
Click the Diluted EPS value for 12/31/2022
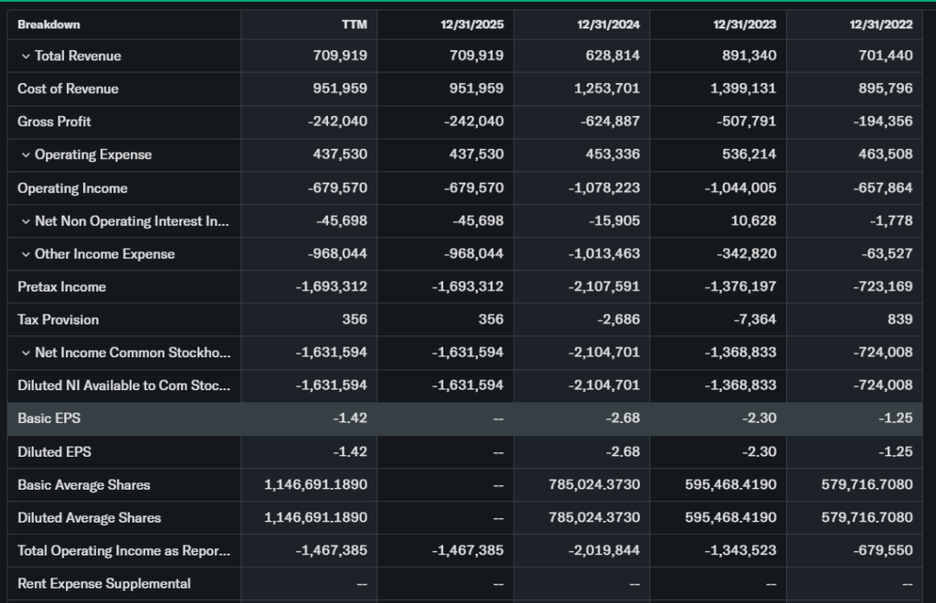point(896,451)
